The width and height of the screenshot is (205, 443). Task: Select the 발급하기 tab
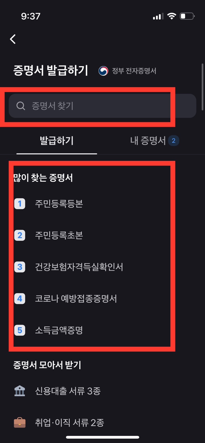click(56, 141)
